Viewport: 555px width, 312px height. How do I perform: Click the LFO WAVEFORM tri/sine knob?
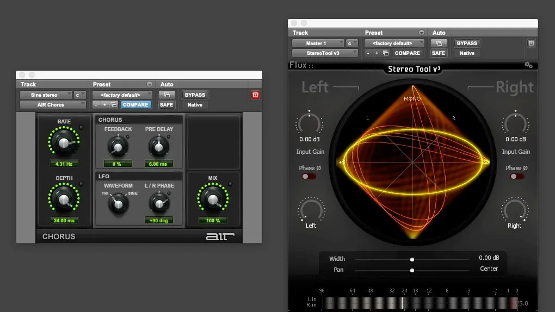[x=118, y=203]
